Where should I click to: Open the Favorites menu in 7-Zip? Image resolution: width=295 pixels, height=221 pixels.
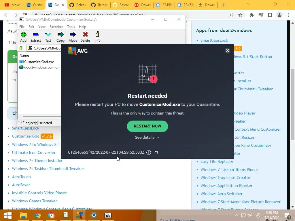[56, 27]
